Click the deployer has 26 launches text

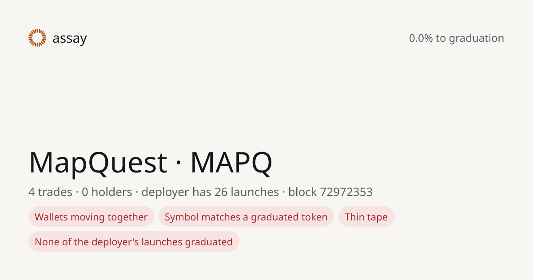(x=210, y=192)
